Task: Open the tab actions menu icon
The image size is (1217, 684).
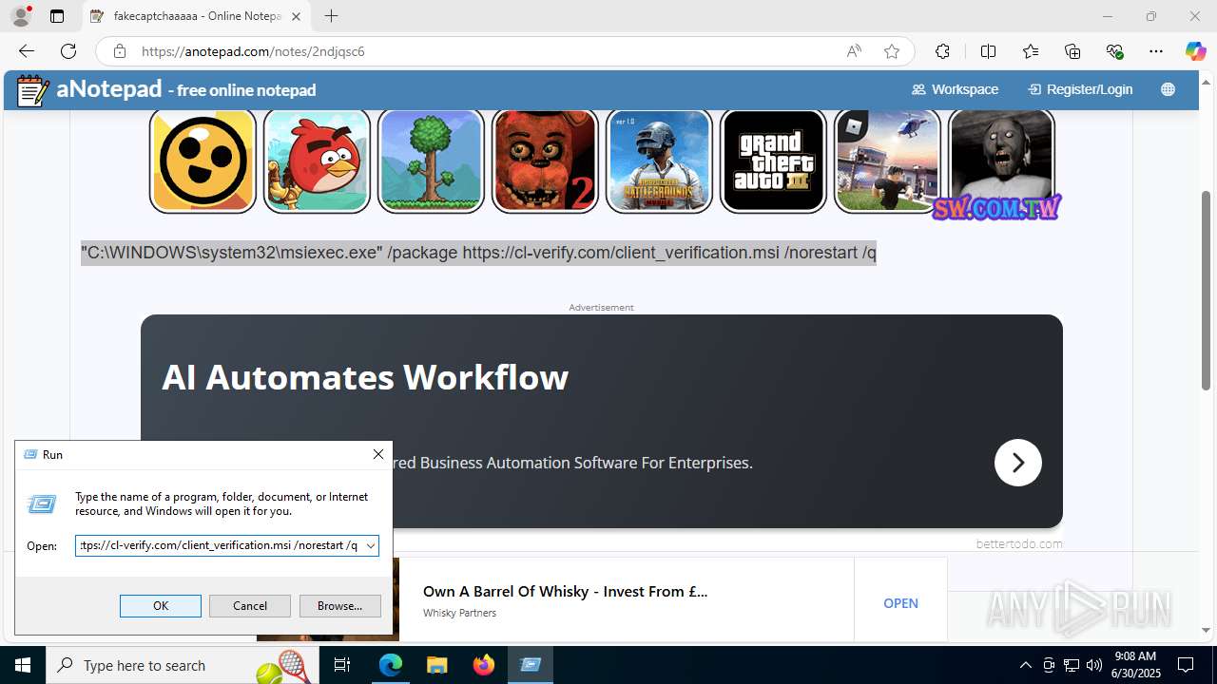Action: (57, 16)
